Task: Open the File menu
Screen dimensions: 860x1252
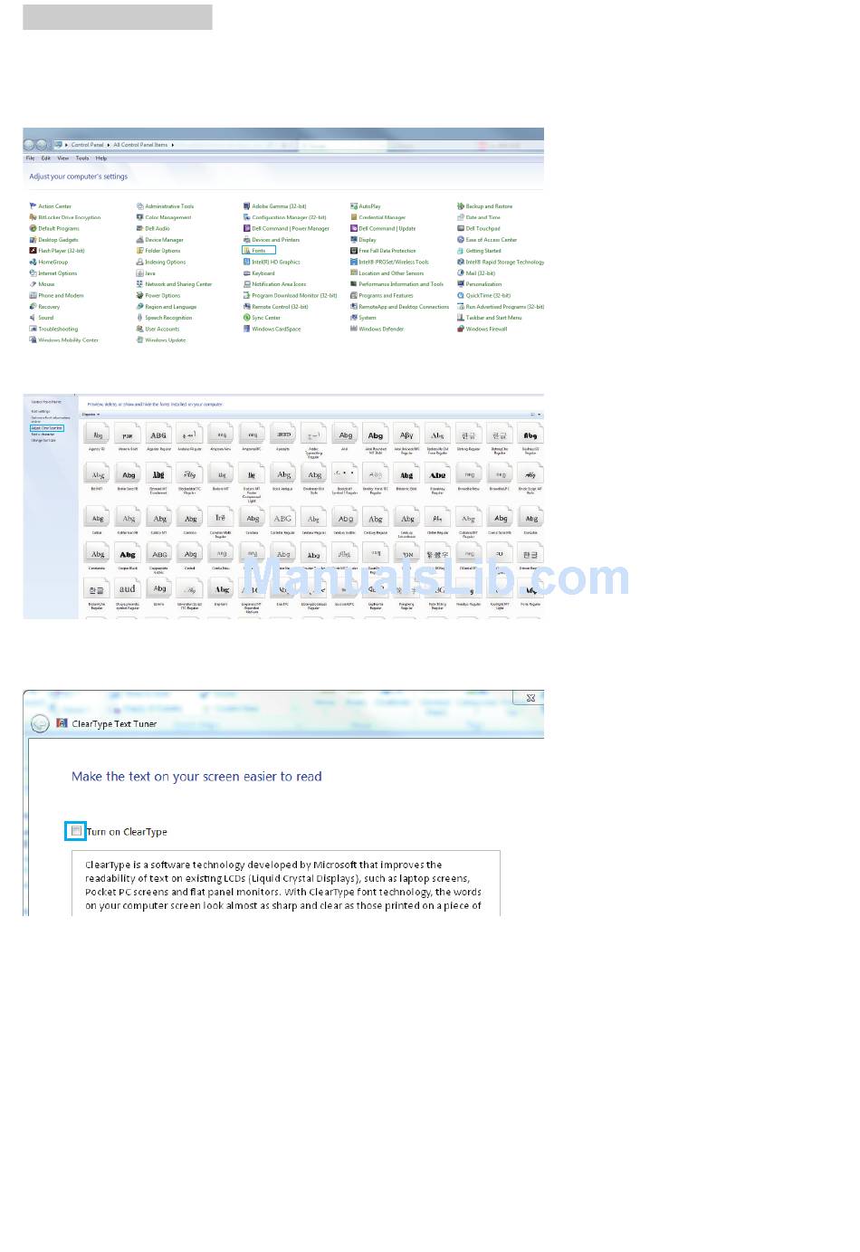Action: [30, 158]
